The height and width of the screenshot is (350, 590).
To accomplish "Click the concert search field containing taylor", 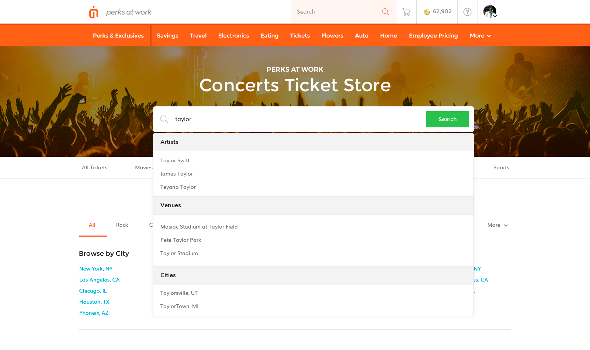I will coord(295,119).
